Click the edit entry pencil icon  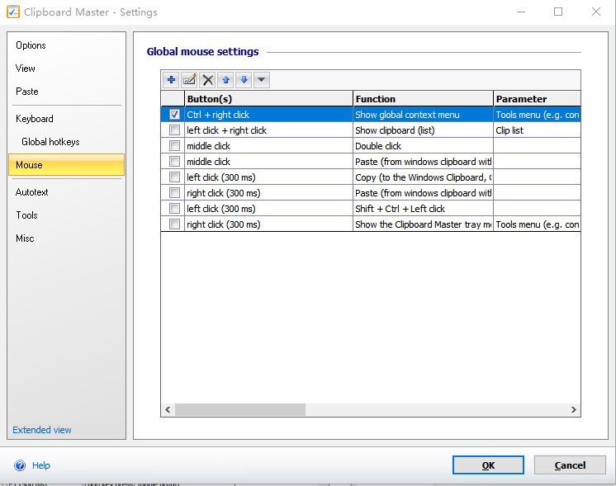click(x=189, y=80)
